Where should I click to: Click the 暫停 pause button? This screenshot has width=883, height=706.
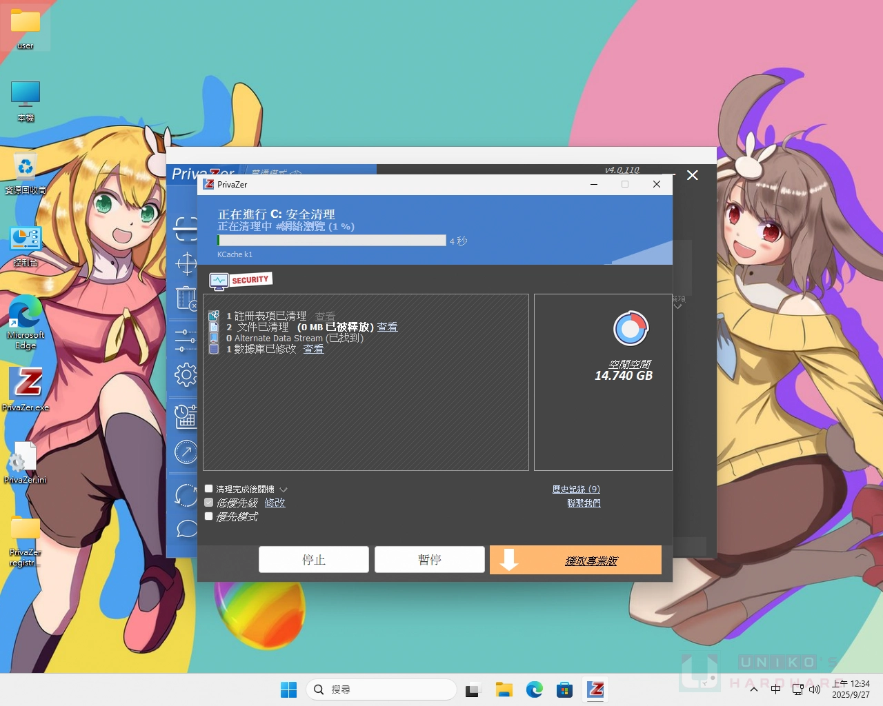(x=430, y=560)
